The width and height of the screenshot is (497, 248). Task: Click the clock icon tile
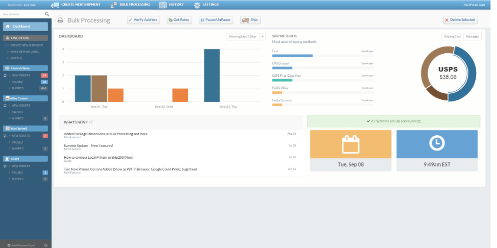coord(437,144)
